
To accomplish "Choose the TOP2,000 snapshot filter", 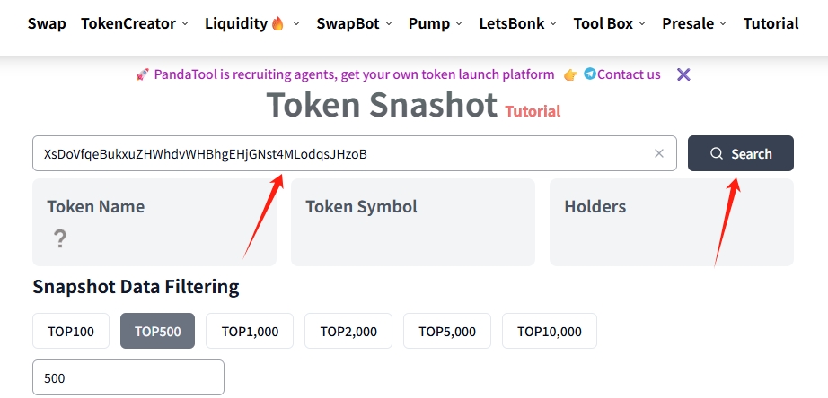I will [348, 331].
